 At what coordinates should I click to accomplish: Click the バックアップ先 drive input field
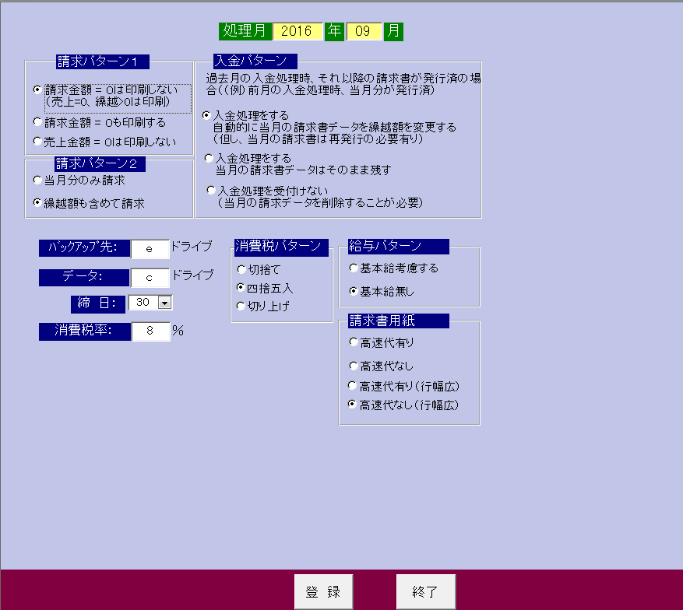[x=150, y=248]
